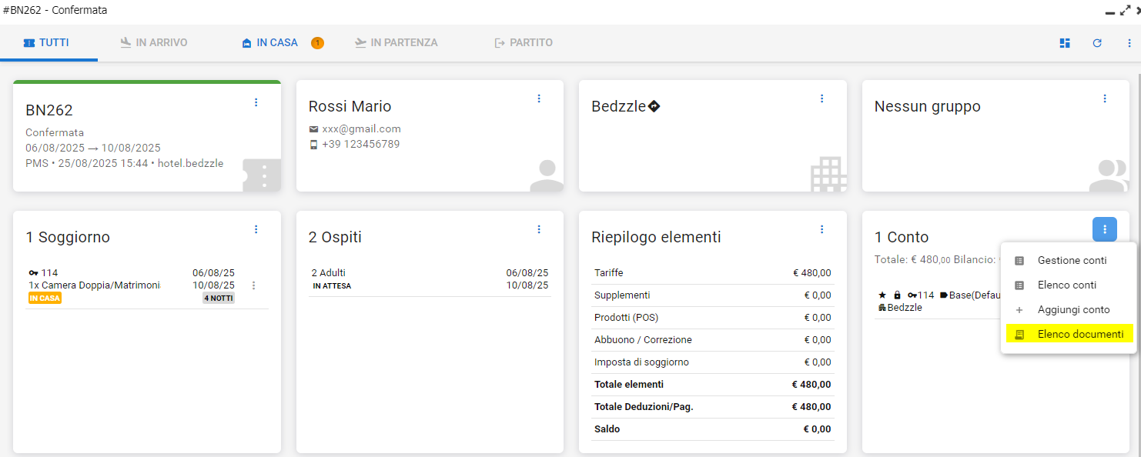This screenshot has width=1141, height=457.
Task: Click the blue 1 Conto options button
Action: [1105, 229]
